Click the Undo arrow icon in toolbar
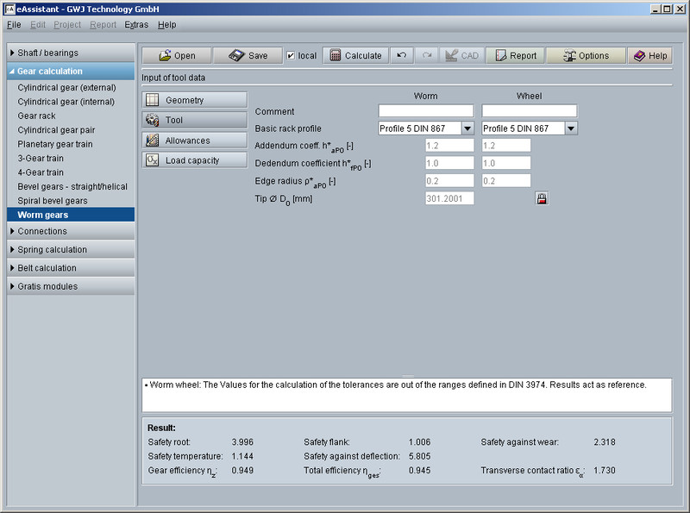Screen dimensions: 690x513 pyautogui.click(x=401, y=55)
